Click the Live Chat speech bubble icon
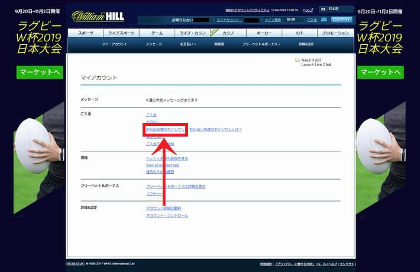The height and width of the screenshot is (272, 420). [298, 60]
